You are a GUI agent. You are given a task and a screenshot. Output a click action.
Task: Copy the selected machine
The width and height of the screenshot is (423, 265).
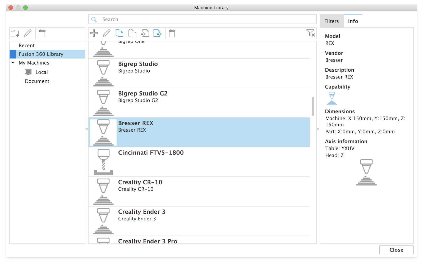(119, 33)
